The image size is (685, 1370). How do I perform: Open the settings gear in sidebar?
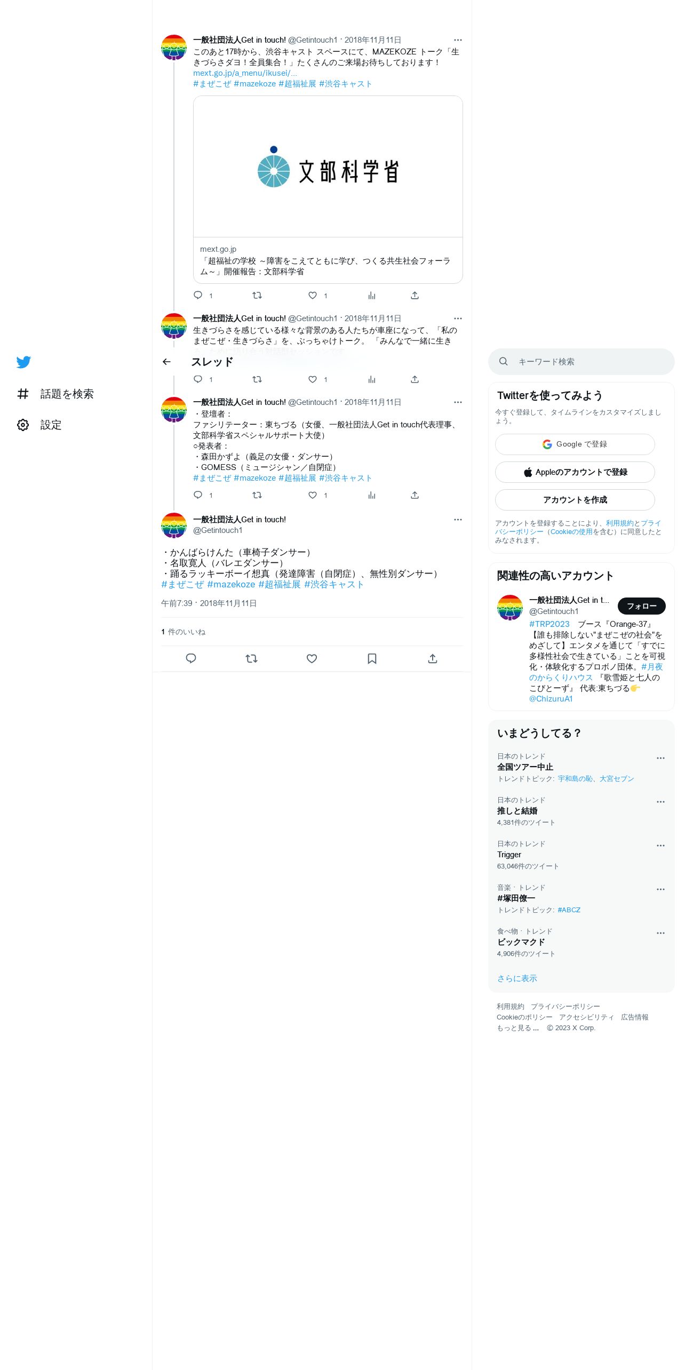23,425
